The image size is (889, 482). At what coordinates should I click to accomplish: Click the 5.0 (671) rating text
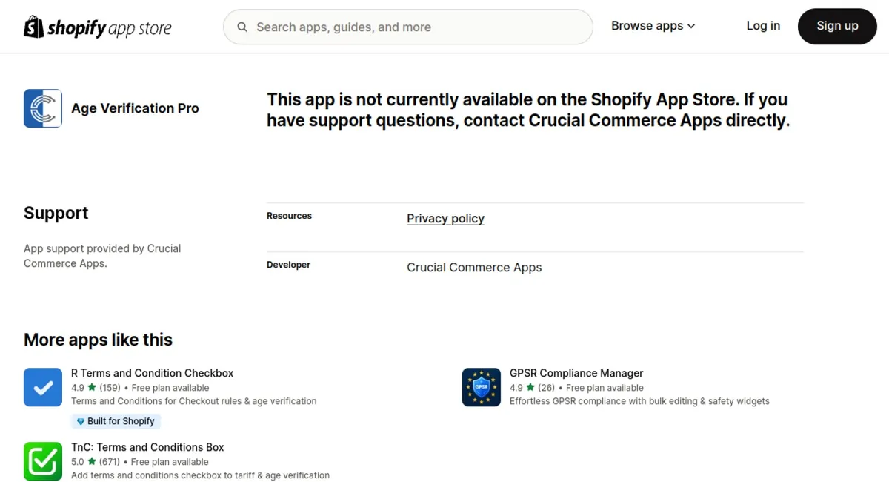[96, 462]
